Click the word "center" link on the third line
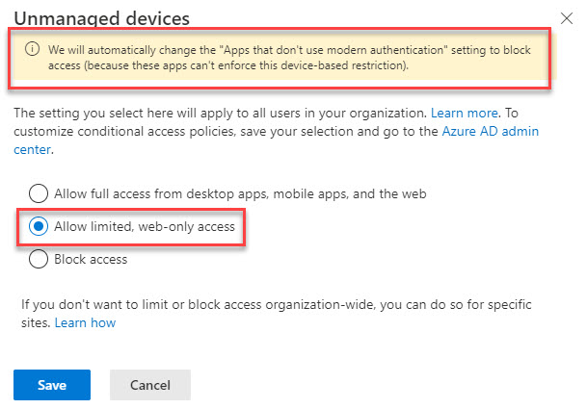Image resolution: width=587 pixels, height=409 pixels. point(32,149)
